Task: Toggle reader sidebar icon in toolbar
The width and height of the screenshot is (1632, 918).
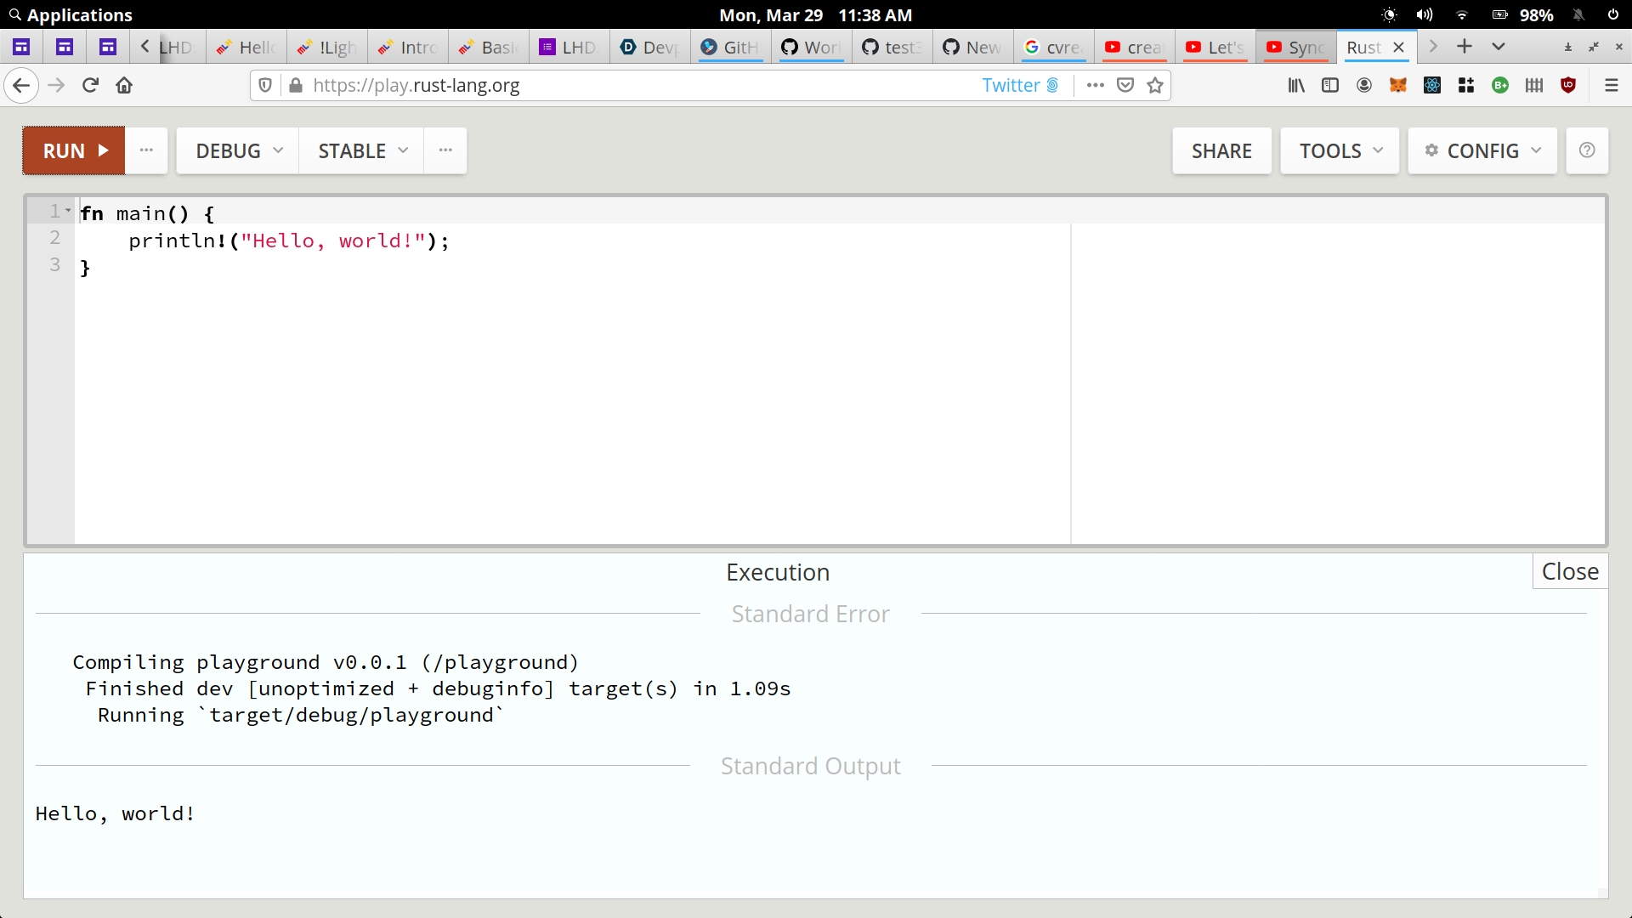Action: point(1329,85)
